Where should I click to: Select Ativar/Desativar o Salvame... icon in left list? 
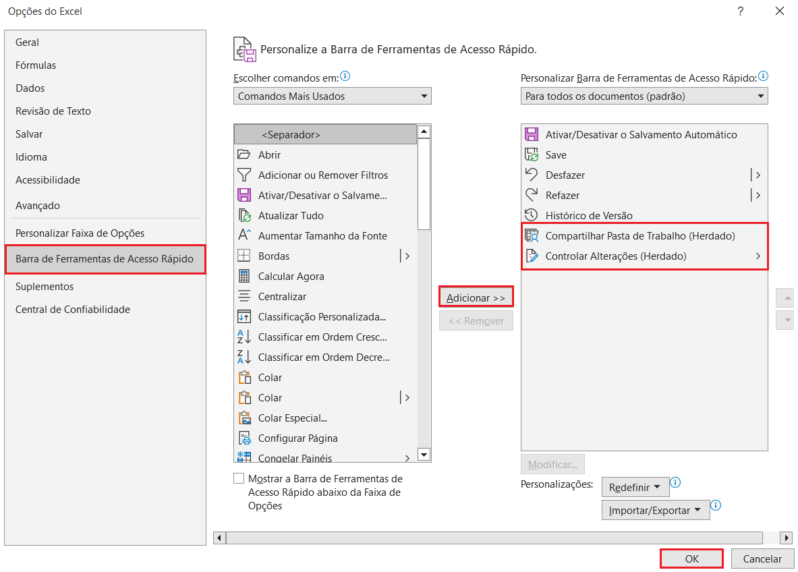coord(244,195)
